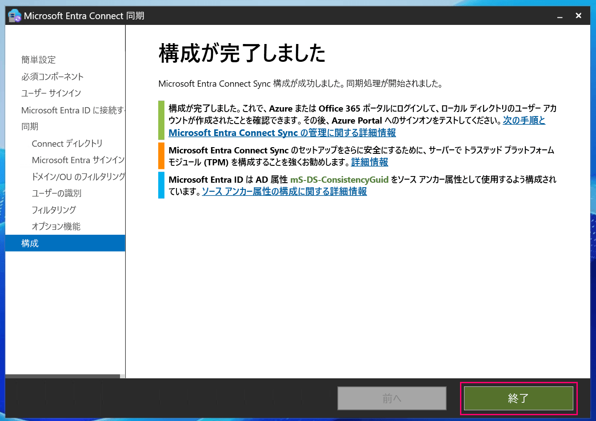Select フィルタリング step in sidebar

54,210
